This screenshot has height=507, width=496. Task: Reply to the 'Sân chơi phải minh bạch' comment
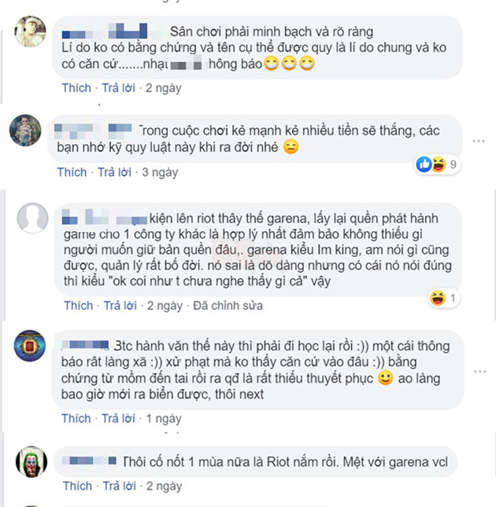click(119, 88)
